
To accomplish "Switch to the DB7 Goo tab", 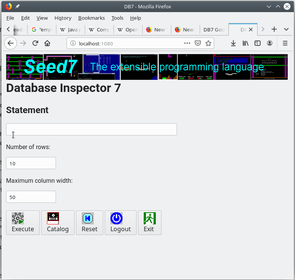I will click(x=214, y=30).
